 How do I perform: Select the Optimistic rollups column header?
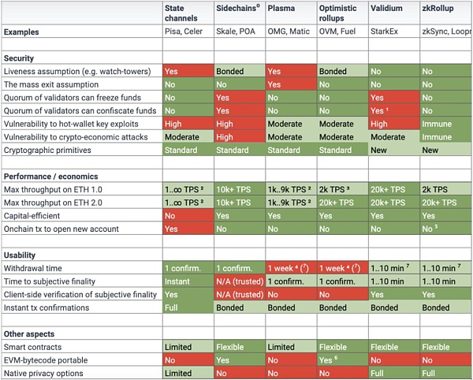pos(337,13)
